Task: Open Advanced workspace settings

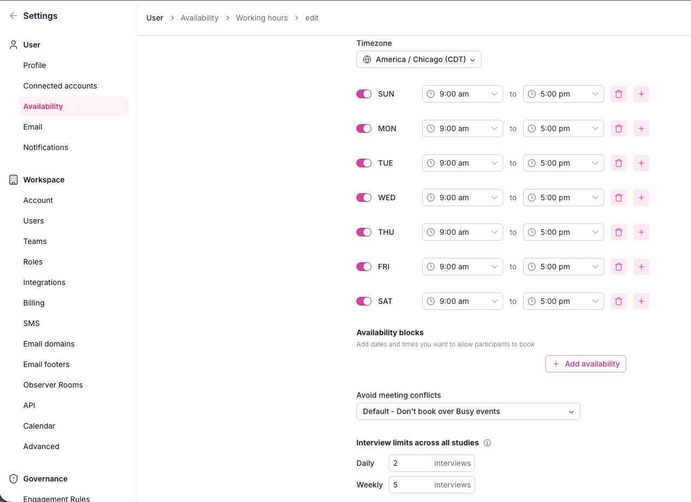Action: 41,446
